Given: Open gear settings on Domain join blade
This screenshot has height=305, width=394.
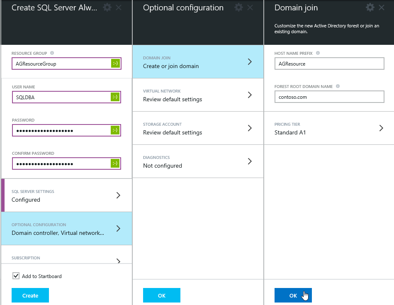Looking at the screenshot, I should click(x=370, y=7).
